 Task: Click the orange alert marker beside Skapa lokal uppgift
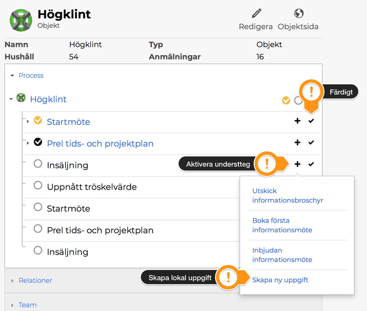click(228, 277)
